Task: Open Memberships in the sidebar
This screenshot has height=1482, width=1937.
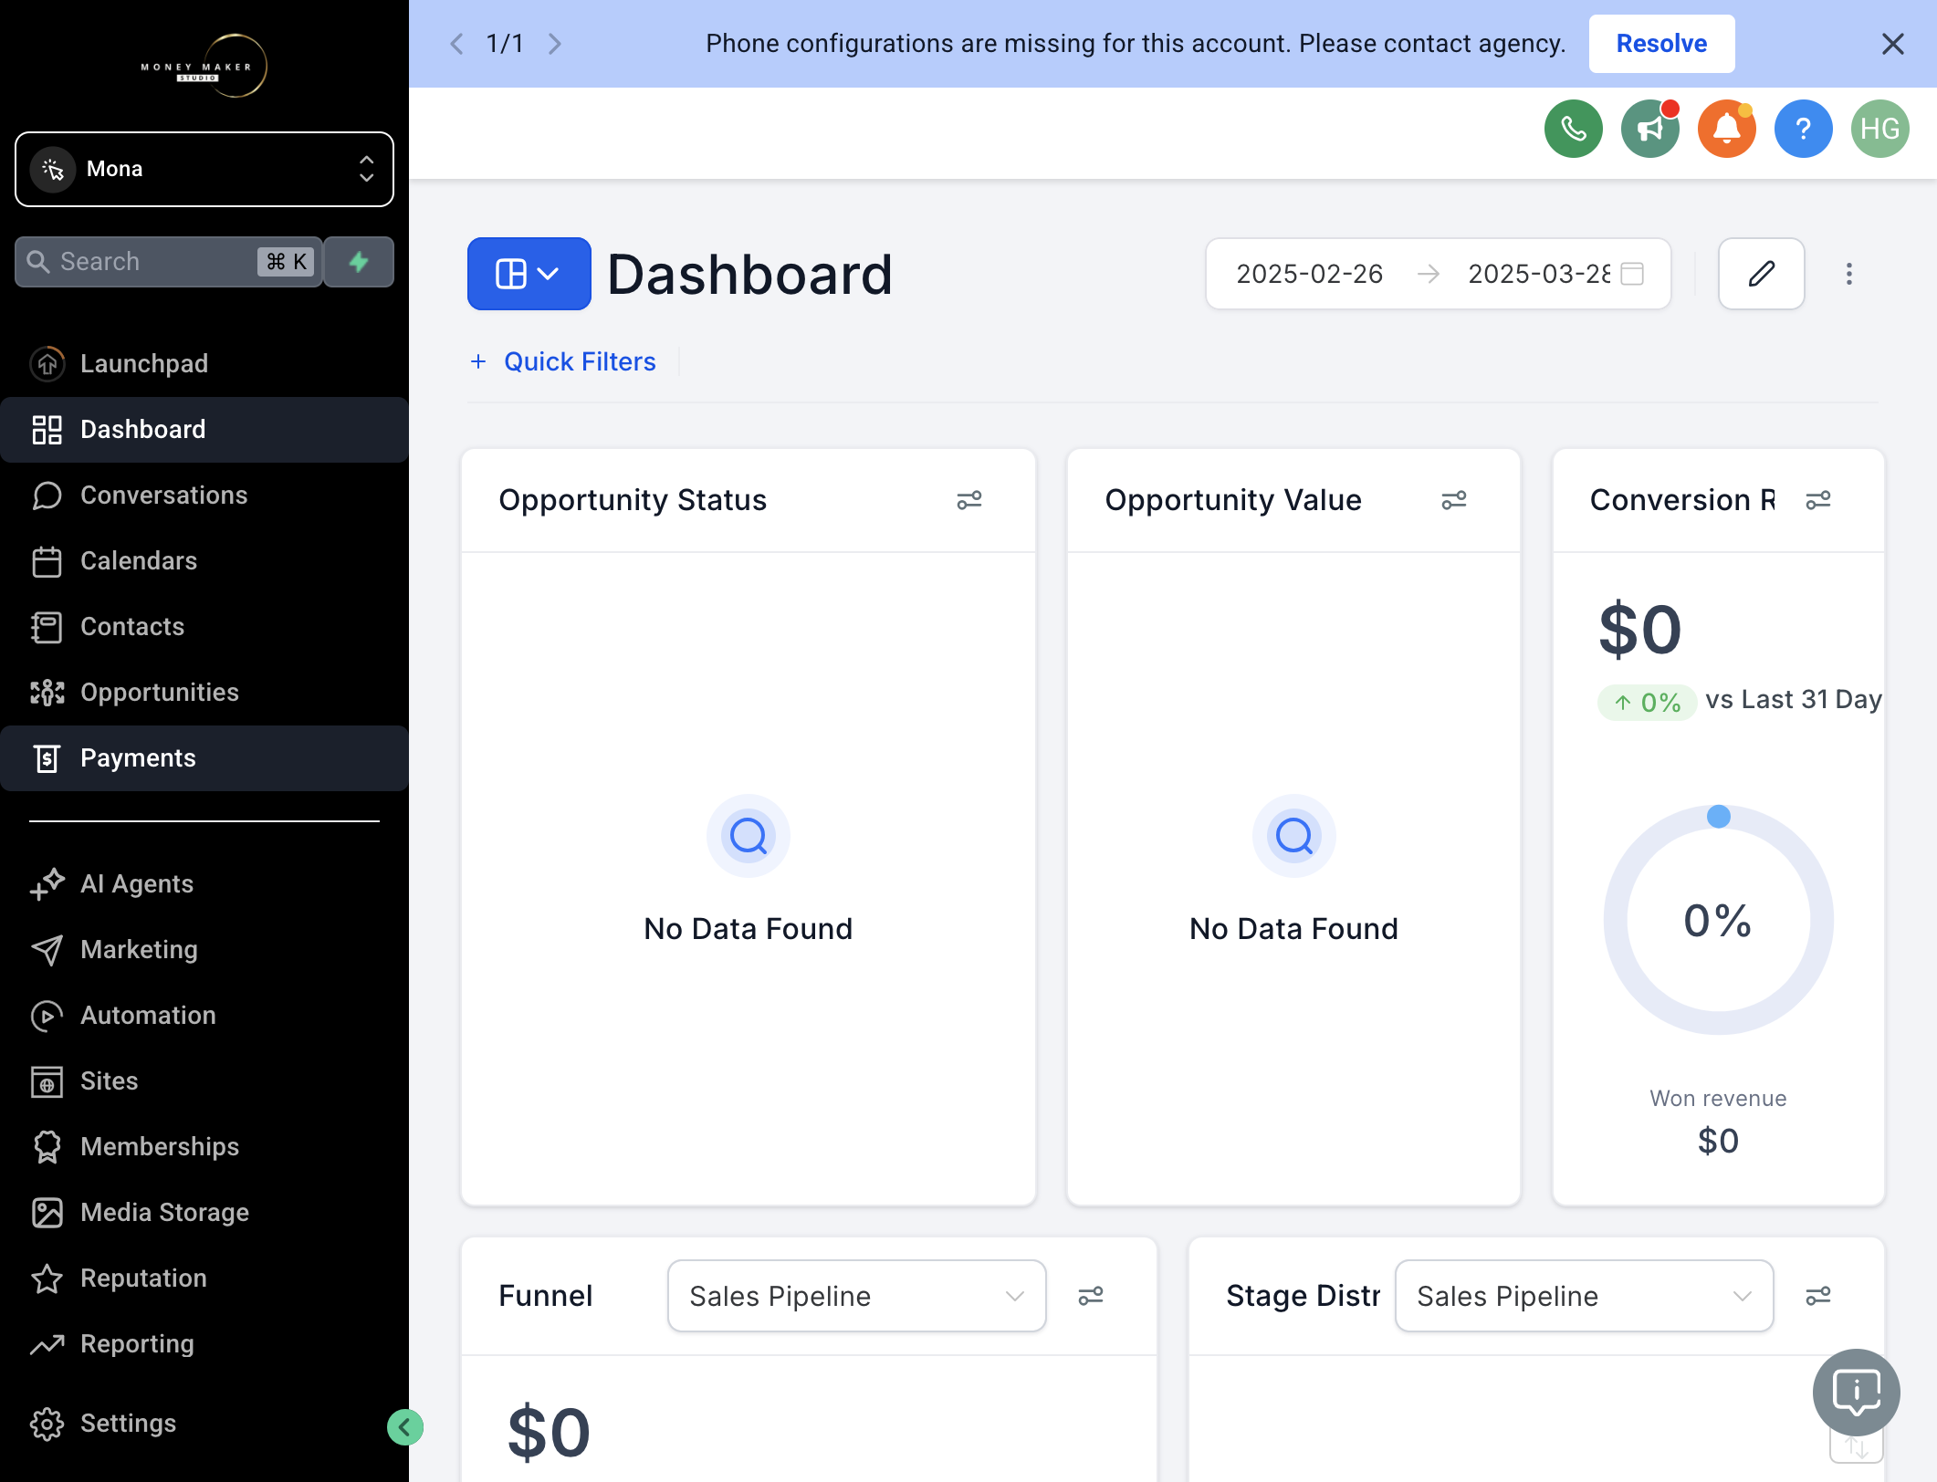Action: point(204,1146)
